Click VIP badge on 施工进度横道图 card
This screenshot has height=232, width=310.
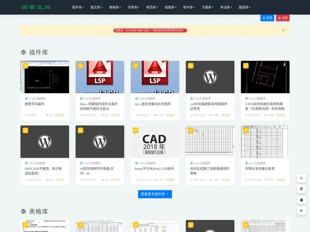click(191, 131)
